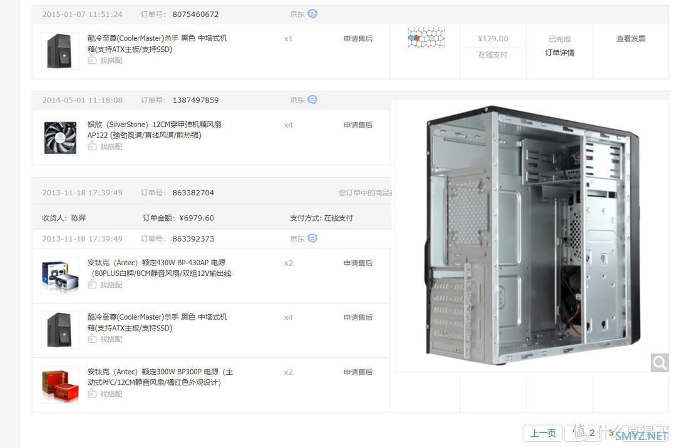This screenshot has height=448, width=676.
Task: Click the 支付方式: 在线支付 text
Action: (321, 218)
